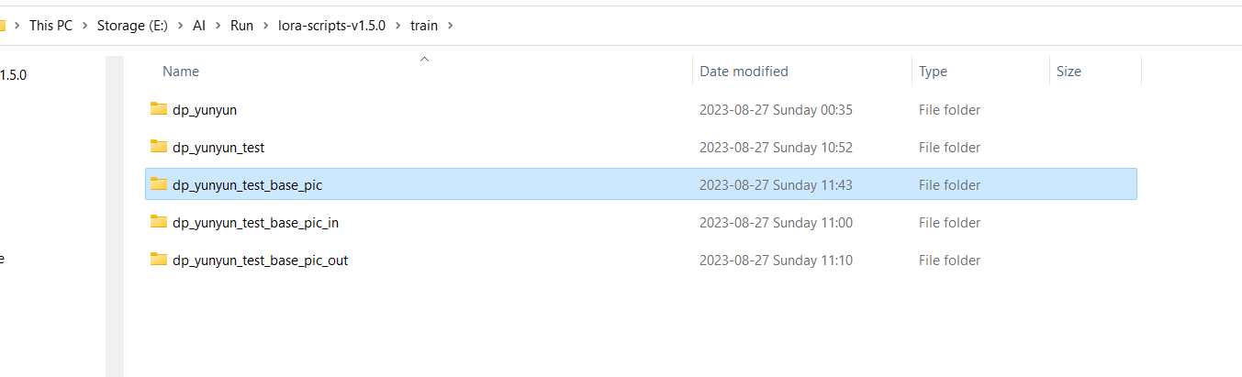Navigate to This PC in breadcrumb
Screen dimensions: 1242x377
[50, 26]
